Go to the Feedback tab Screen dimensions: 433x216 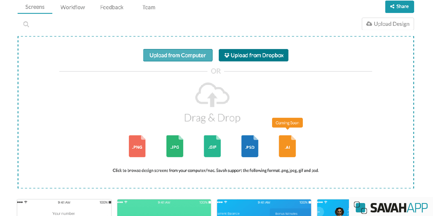(x=111, y=7)
